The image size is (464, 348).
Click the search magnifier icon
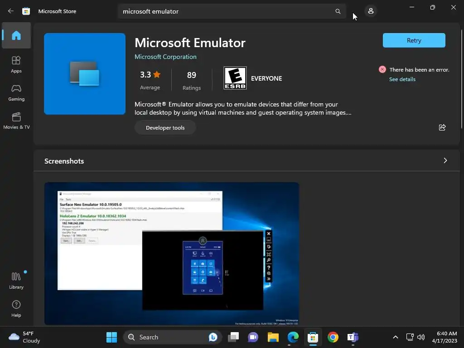pyautogui.click(x=338, y=11)
